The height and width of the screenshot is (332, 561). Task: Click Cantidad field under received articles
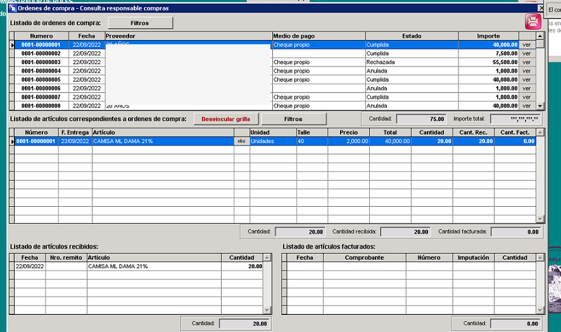tap(244, 324)
